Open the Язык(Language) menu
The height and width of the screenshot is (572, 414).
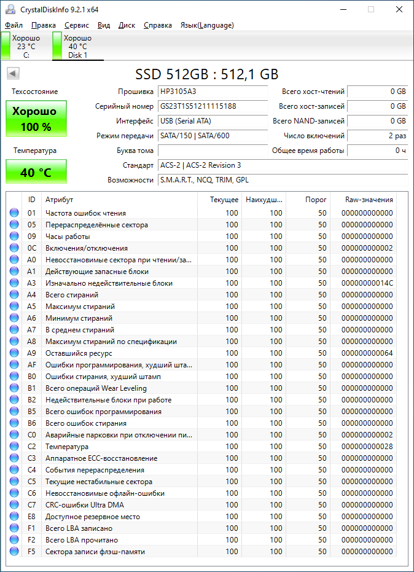(x=207, y=25)
